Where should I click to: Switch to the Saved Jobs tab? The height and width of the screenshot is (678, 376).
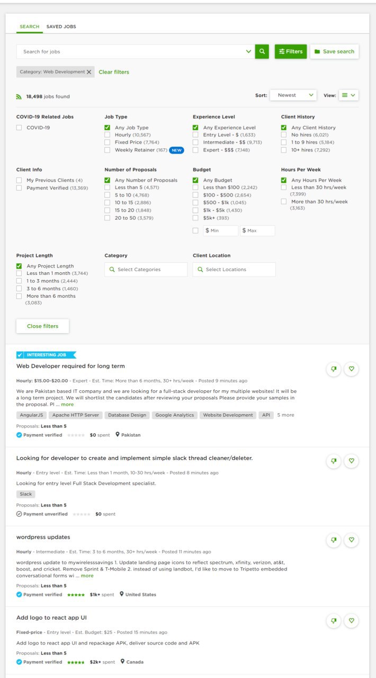[x=61, y=26]
